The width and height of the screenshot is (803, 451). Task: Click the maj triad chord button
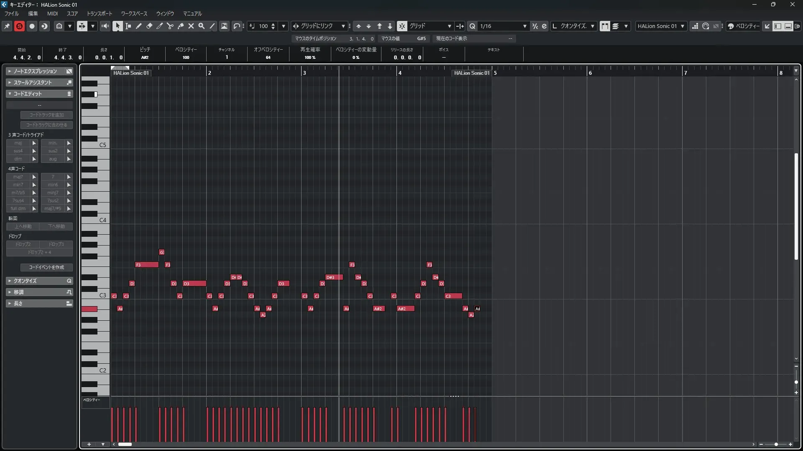(x=18, y=143)
